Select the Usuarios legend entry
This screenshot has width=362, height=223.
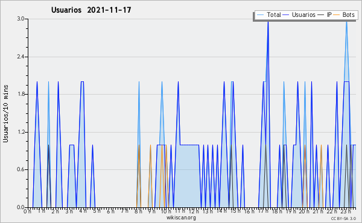click(299, 14)
